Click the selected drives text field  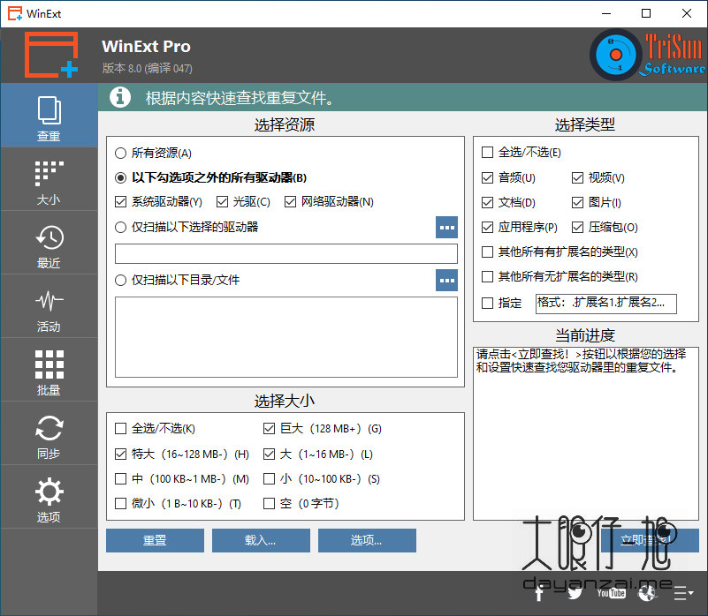click(x=286, y=253)
